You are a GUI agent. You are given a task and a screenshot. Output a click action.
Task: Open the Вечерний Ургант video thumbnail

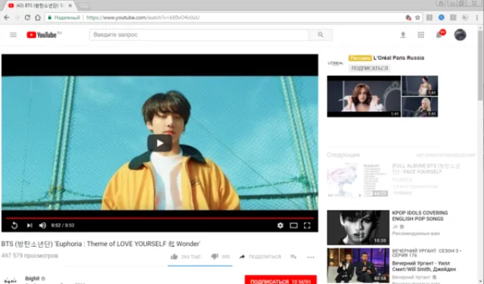[x=358, y=266]
